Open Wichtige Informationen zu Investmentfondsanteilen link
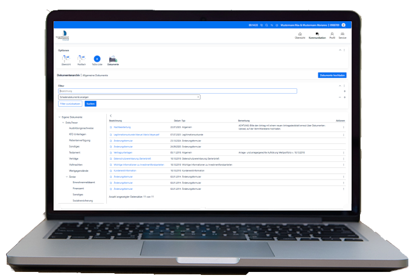 click(x=139, y=164)
